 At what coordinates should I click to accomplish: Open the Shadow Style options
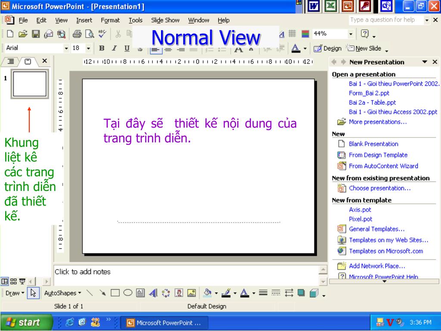(301, 293)
